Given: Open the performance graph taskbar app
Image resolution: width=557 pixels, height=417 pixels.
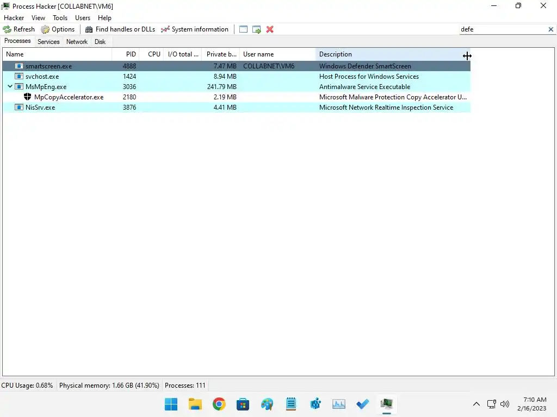Looking at the screenshot, I should point(338,404).
